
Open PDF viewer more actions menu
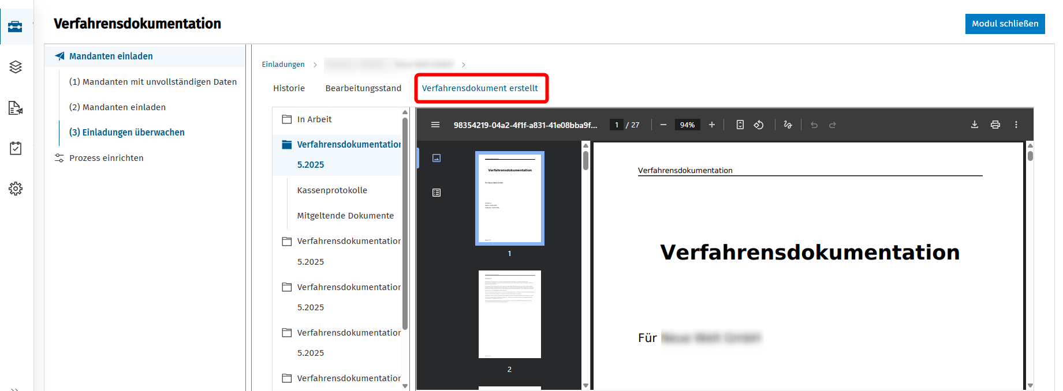1016,125
